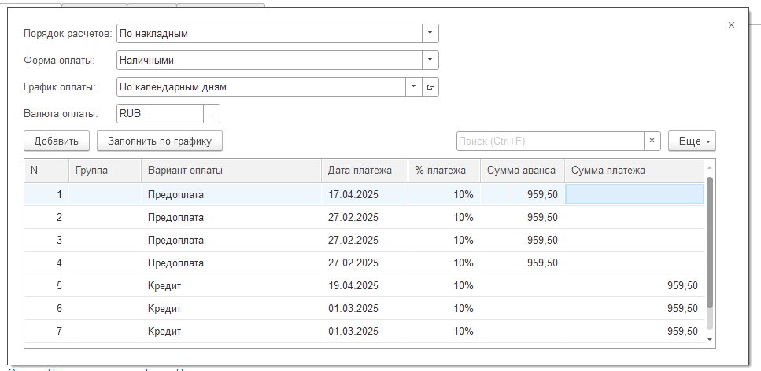
Task: Expand Порядок расчетов dropdown
Action: pos(430,34)
